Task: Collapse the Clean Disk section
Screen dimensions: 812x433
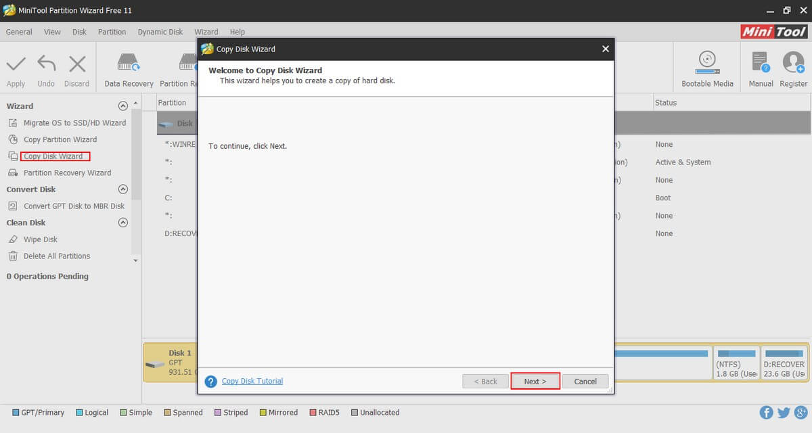Action: 122,223
